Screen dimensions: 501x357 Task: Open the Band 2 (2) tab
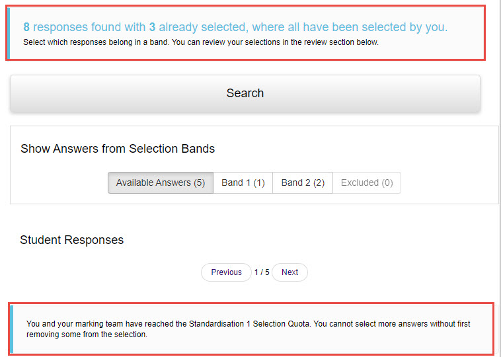click(x=303, y=182)
